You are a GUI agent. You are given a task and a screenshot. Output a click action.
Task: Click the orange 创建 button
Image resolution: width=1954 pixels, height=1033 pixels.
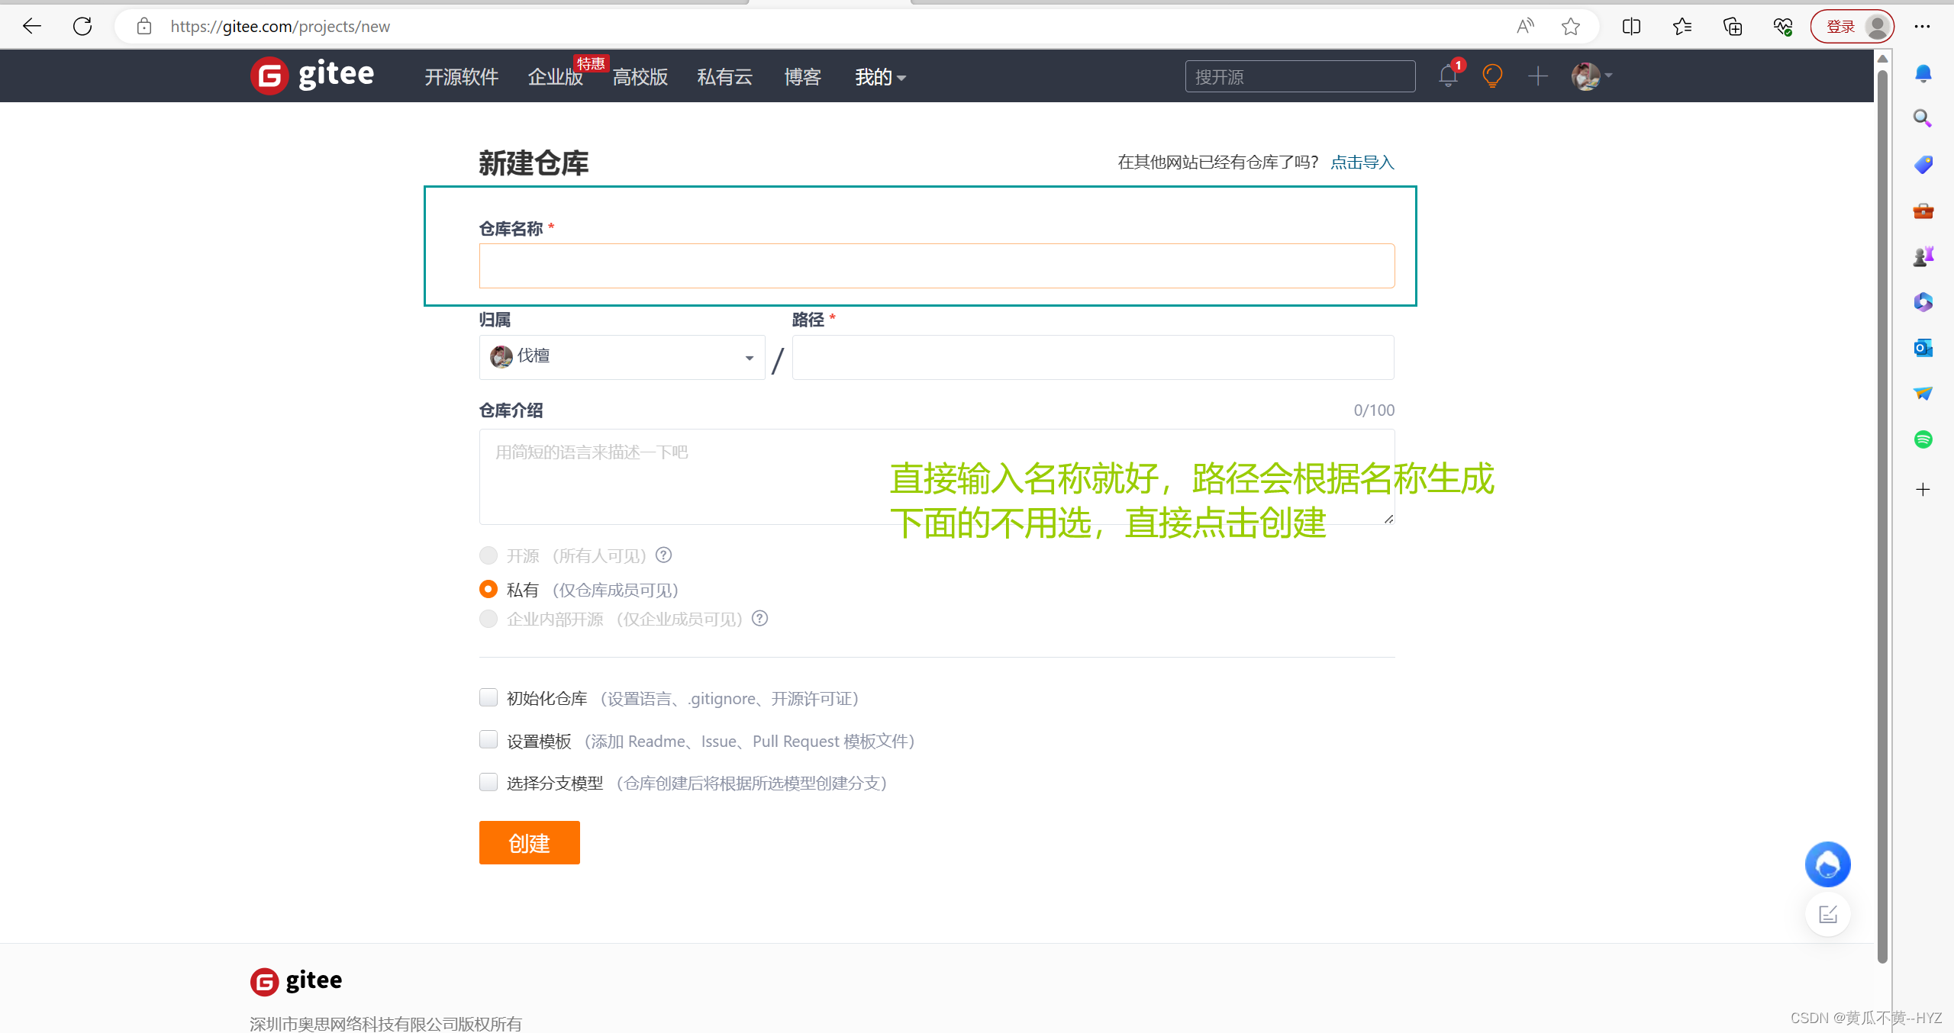530,843
